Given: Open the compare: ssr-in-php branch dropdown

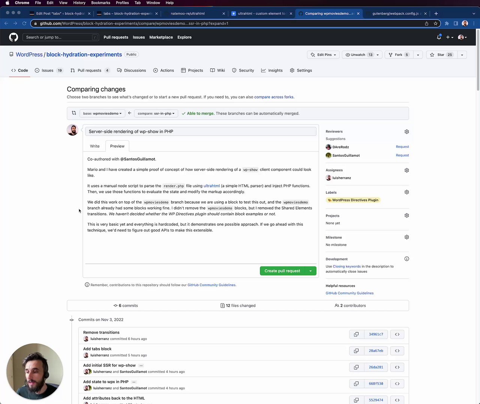Looking at the screenshot, I should (156, 113).
